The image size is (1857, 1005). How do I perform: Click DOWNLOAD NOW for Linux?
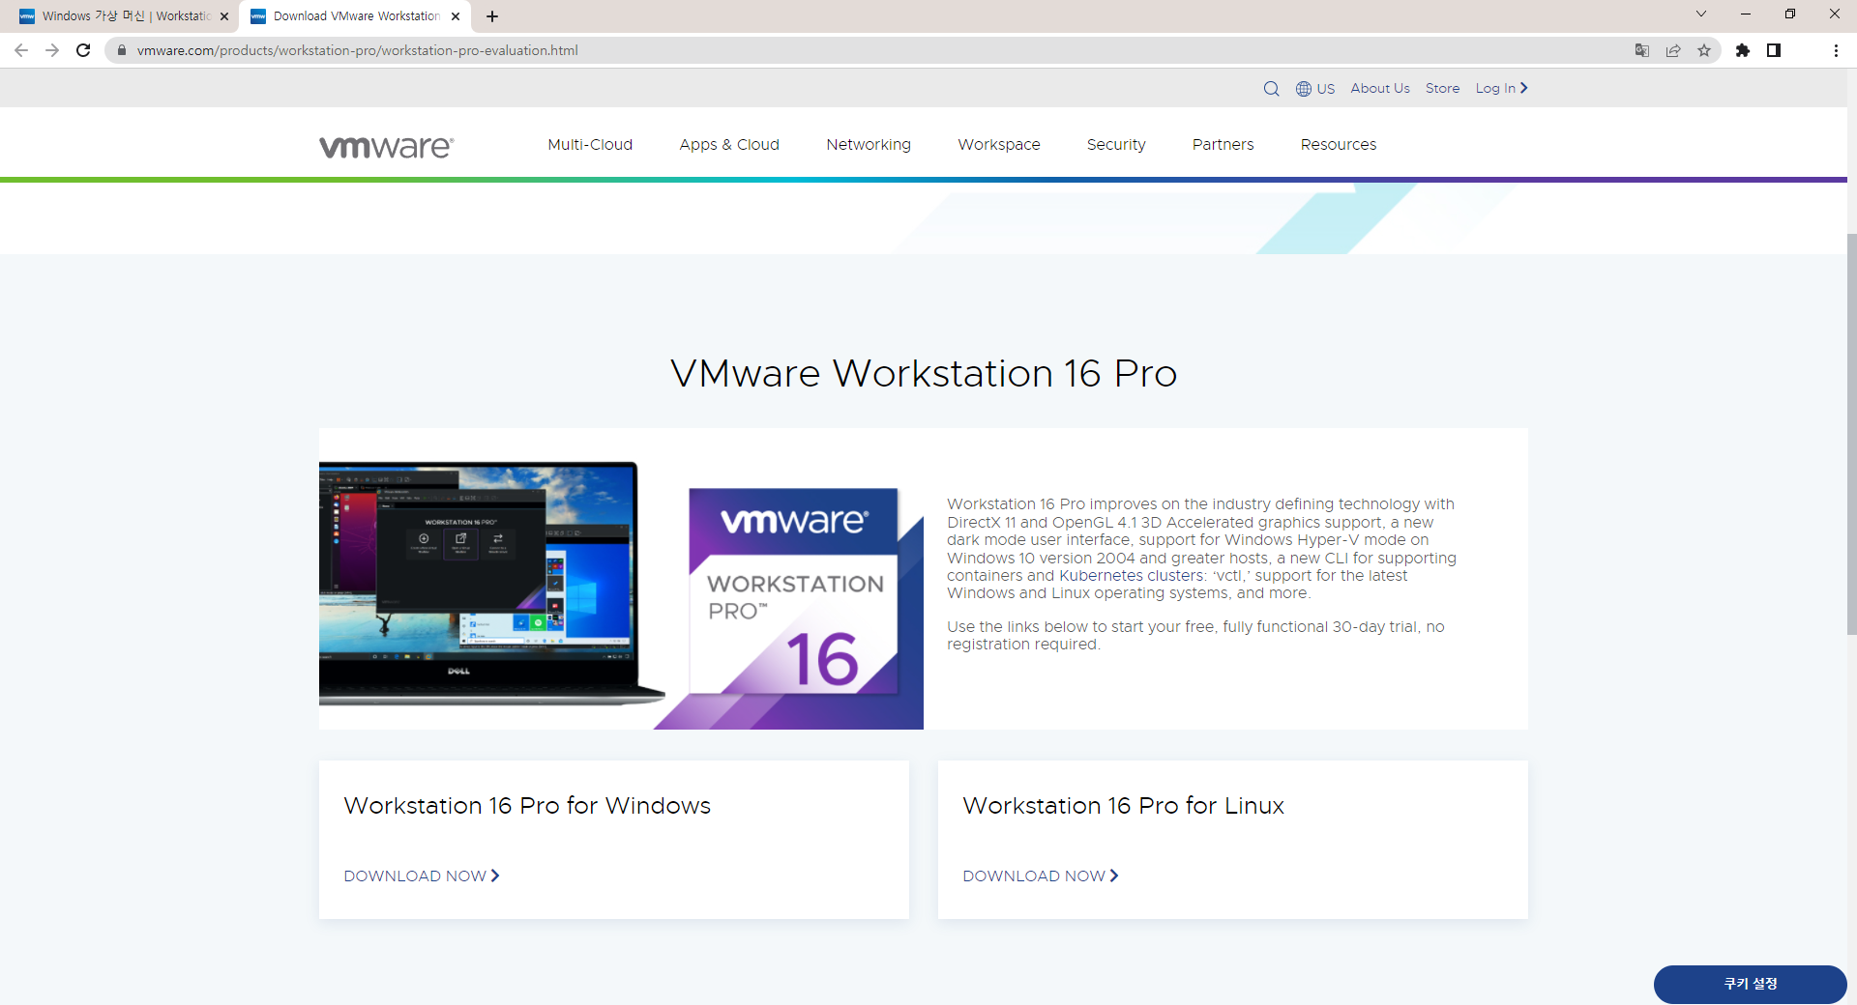1041,876
